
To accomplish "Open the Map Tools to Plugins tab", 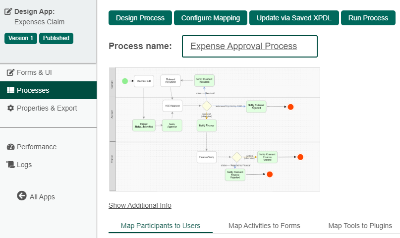I will (360, 226).
